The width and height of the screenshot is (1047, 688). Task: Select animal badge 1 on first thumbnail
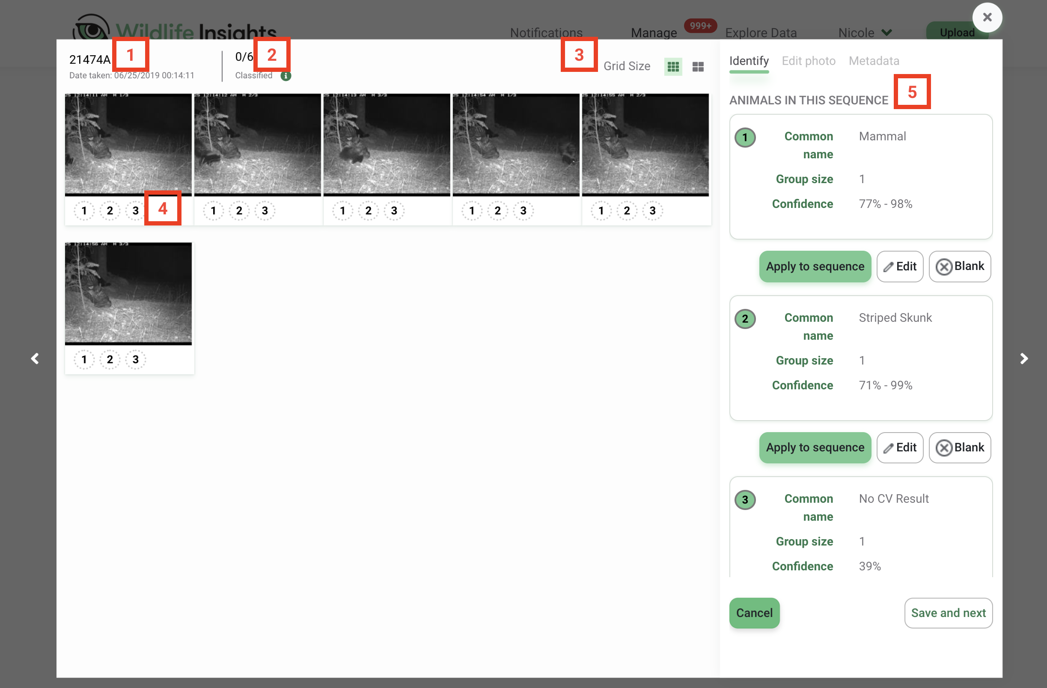pos(84,210)
